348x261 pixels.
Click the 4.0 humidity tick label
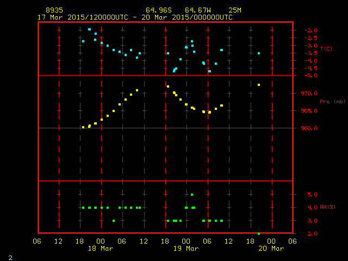pos(312,208)
